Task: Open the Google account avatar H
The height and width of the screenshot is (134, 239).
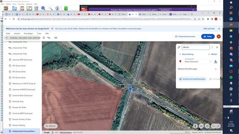Action: tap(218, 36)
